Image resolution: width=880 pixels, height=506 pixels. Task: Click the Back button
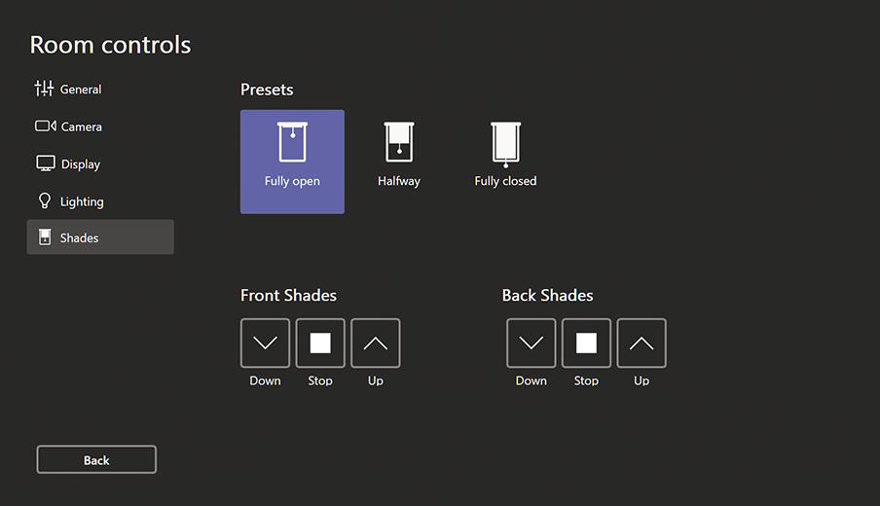96,459
